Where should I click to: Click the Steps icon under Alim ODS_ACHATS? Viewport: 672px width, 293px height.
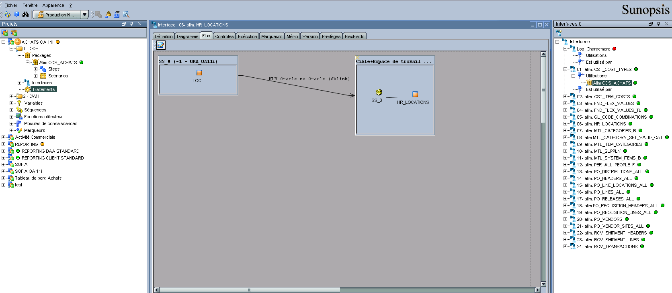(x=43, y=69)
